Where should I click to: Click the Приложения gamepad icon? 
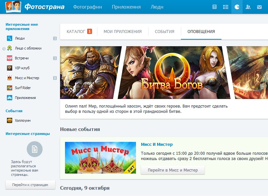click(10, 98)
